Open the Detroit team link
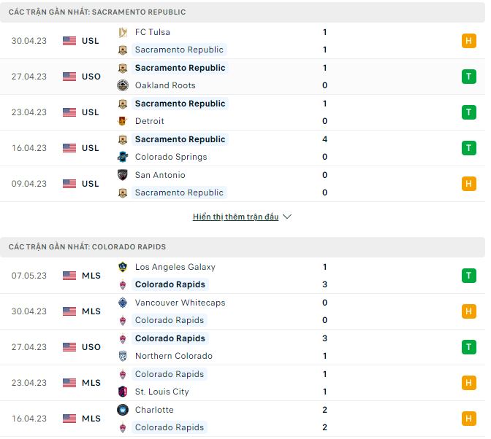This screenshot has width=491, height=439. 149,121
